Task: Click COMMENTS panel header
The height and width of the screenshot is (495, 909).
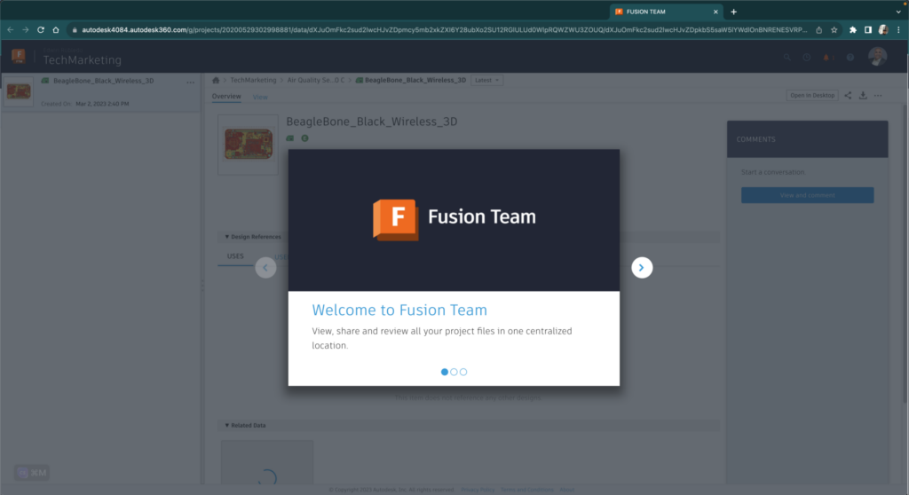Action: click(x=807, y=139)
